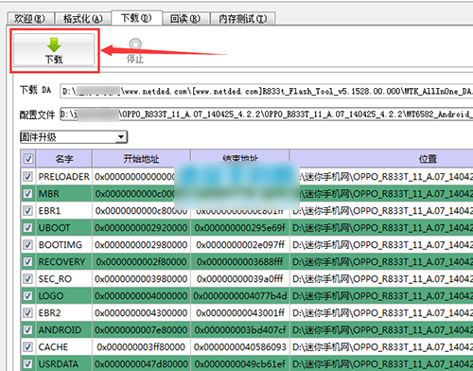Uncheck the LOGO checkbox
473x371 pixels.
[27, 295]
